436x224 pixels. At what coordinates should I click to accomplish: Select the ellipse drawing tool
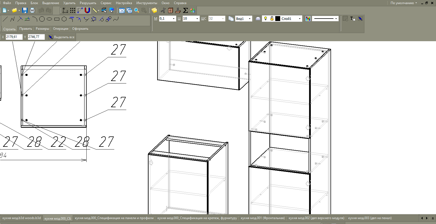(x=49, y=19)
